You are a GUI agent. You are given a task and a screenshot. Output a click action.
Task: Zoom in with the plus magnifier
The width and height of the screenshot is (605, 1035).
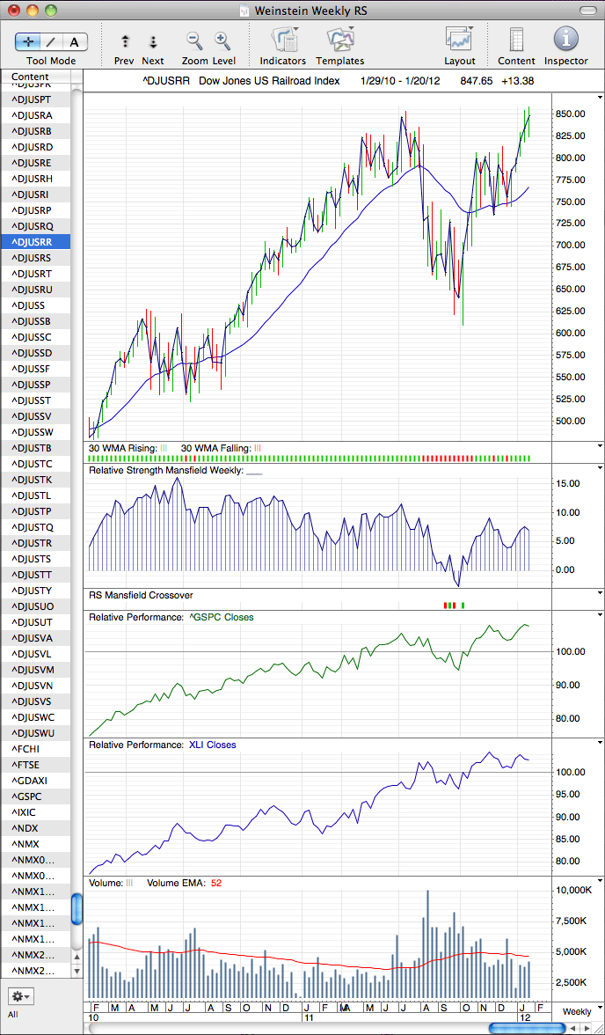223,41
